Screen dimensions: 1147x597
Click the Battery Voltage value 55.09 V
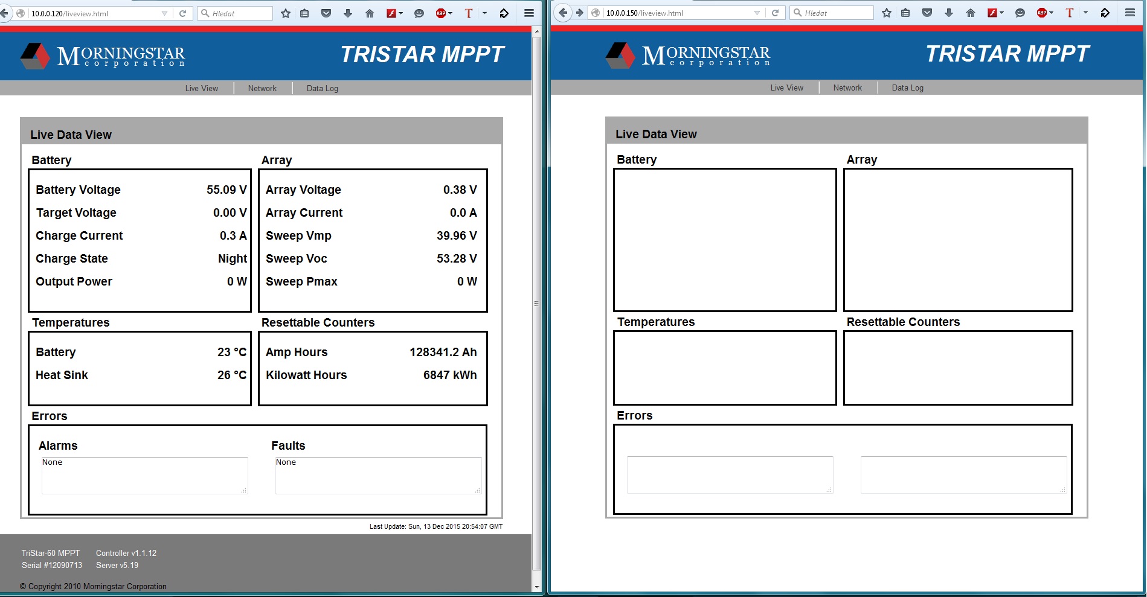[x=227, y=190]
